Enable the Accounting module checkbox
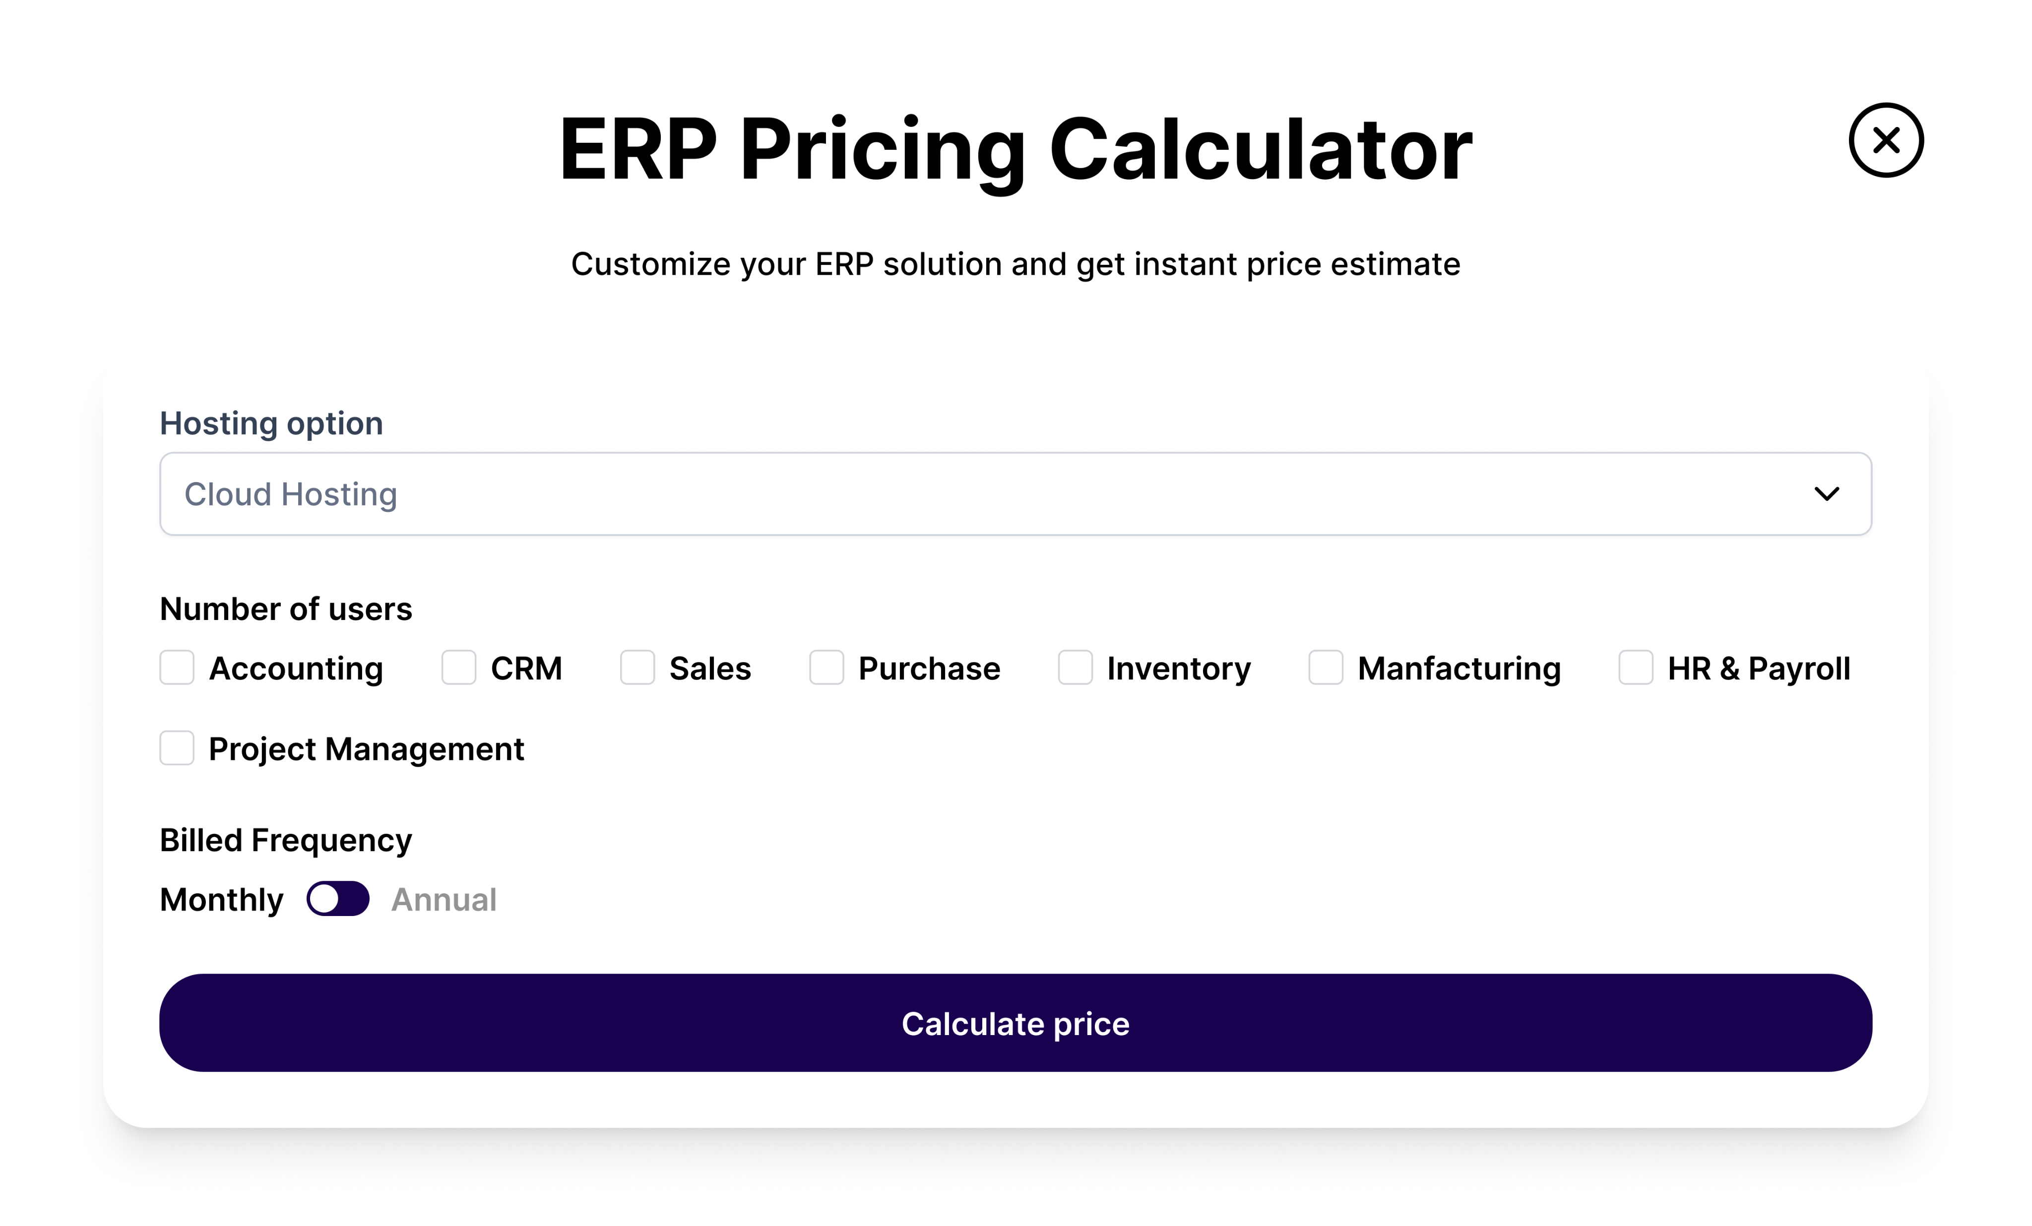The image size is (2032, 1226). coord(177,668)
